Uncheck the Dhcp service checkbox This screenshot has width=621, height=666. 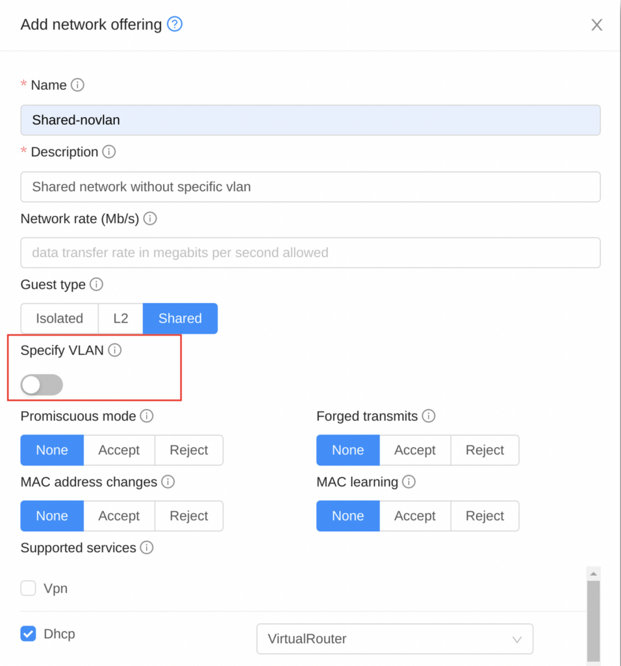(29, 633)
